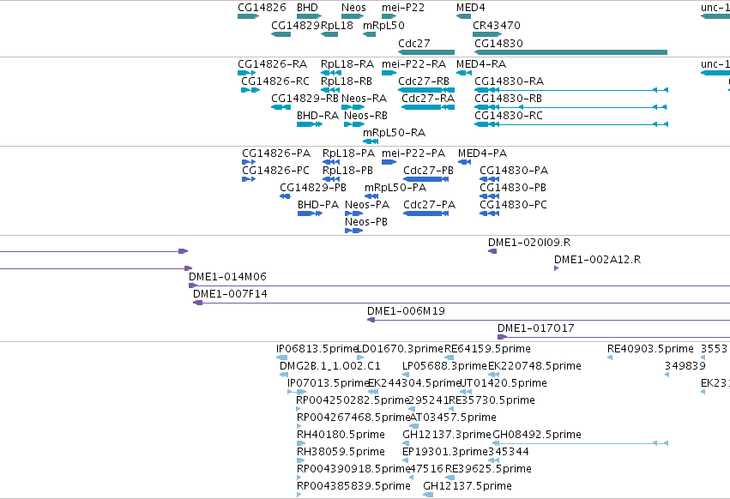Click the mRpL50 gene label
Screen dimensions: 730x499
pyautogui.click(x=383, y=26)
